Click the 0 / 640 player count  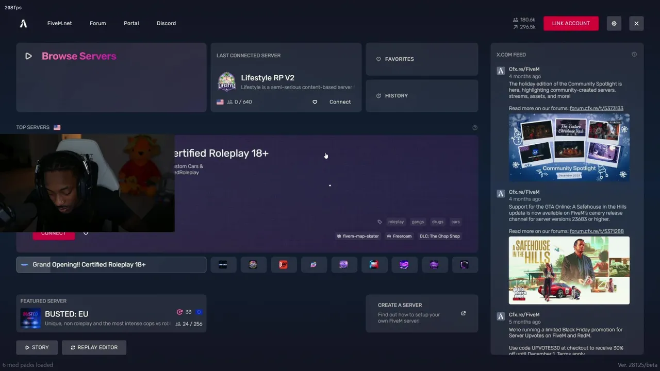pyautogui.click(x=240, y=102)
